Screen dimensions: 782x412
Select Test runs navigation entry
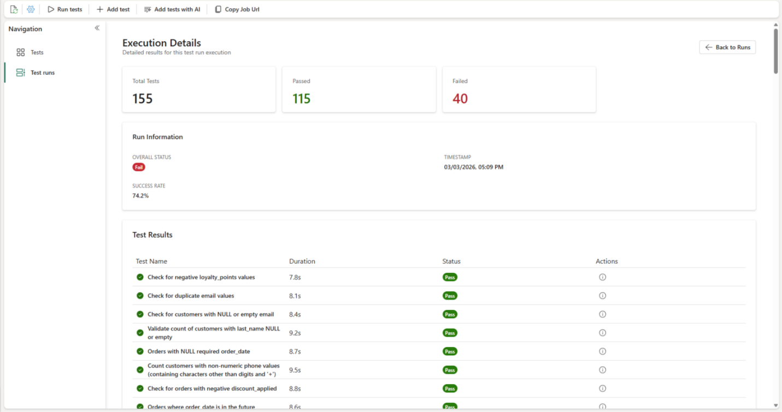pyautogui.click(x=42, y=72)
